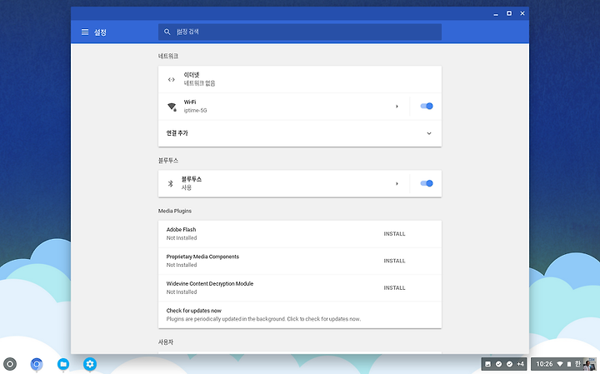The height and width of the screenshot is (374, 600).
Task: Click the 네트워크 section heading
Action: pyautogui.click(x=168, y=56)
